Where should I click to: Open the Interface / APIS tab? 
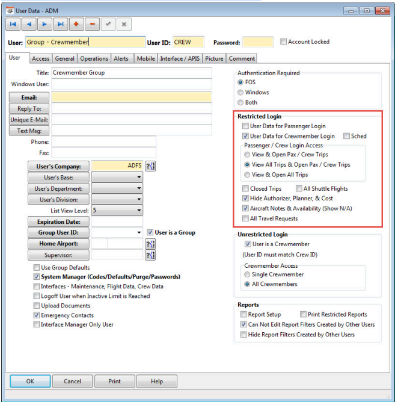[x=180, y=58]
